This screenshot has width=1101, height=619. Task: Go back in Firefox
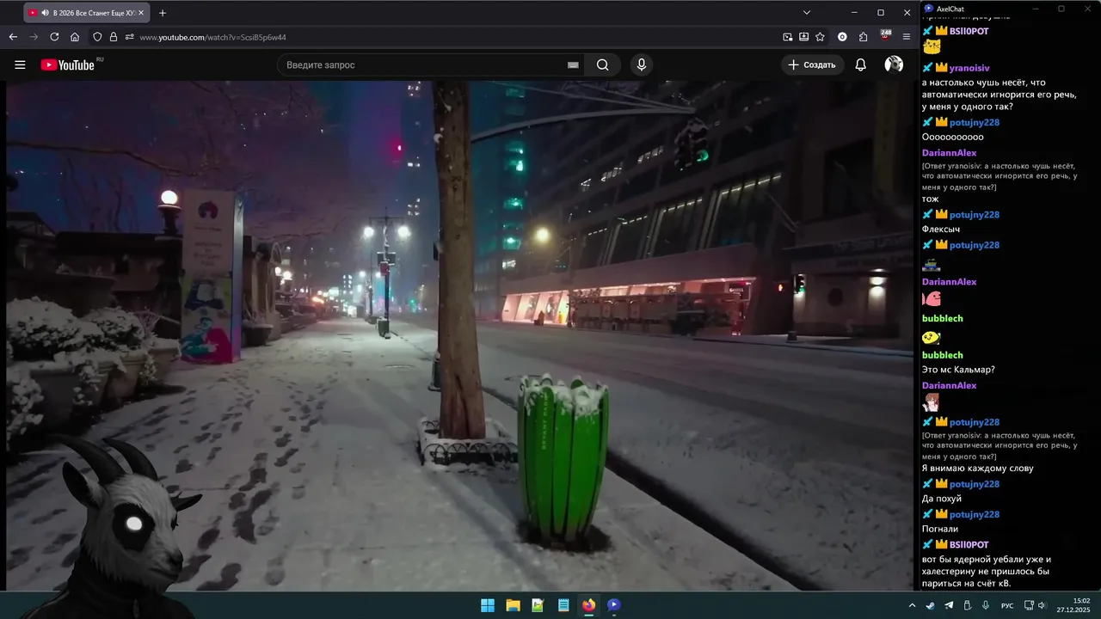13,37
